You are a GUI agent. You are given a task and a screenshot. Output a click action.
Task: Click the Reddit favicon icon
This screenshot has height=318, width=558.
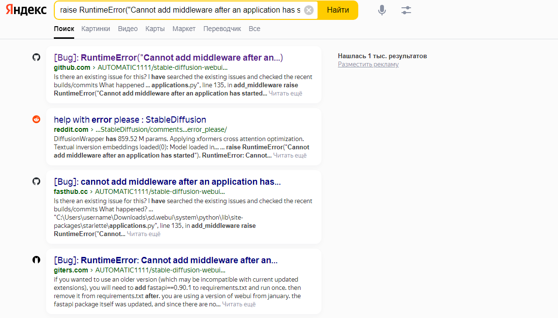coord(36,119)
